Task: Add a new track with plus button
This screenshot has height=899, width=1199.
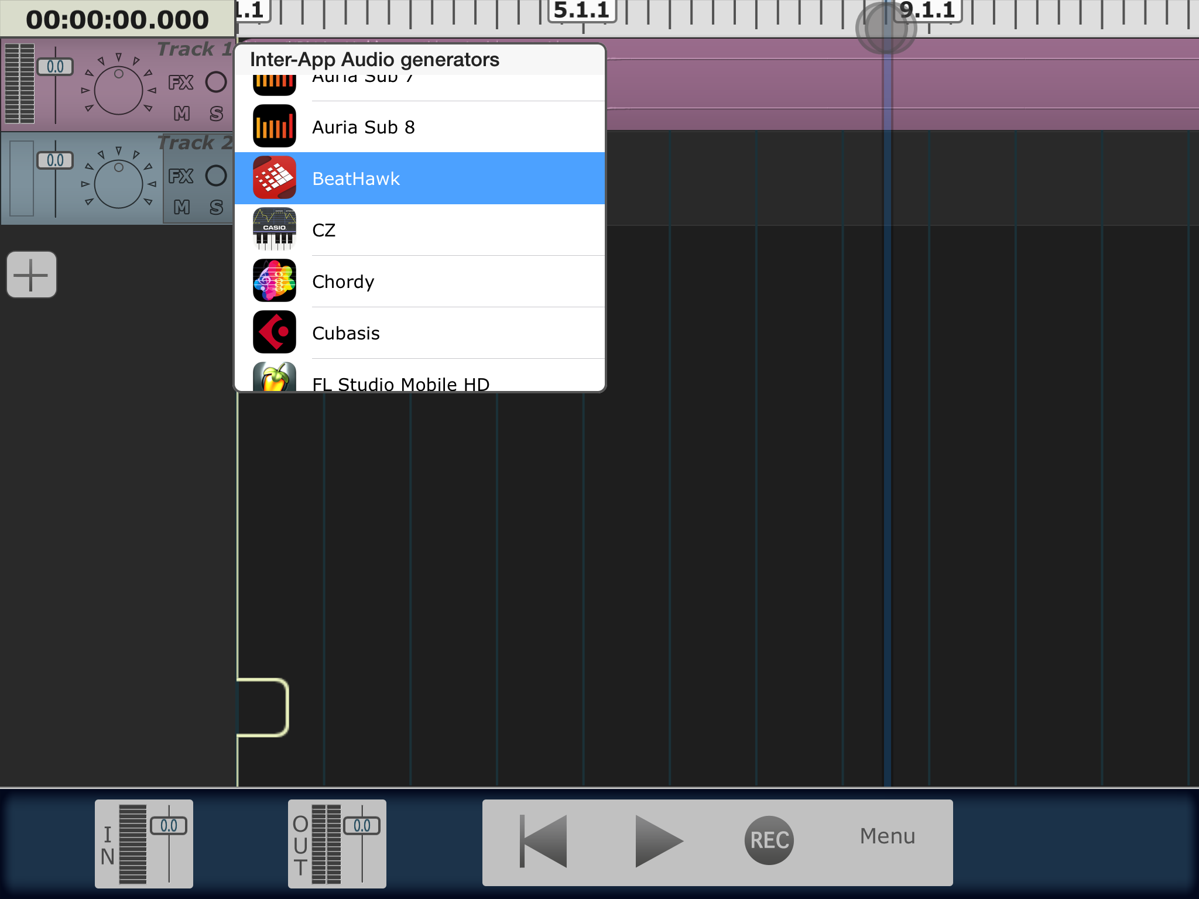Action: tap(32, 274)
